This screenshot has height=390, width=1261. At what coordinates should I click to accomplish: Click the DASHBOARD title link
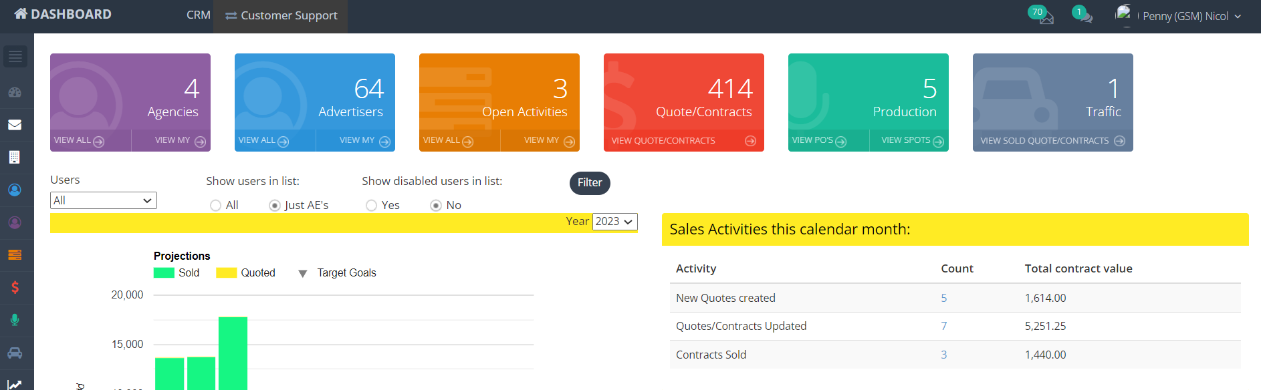click(x=71, y=14)
